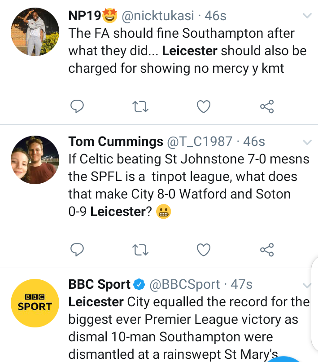Retweet Tom Cummings' tweet
318x362 pixels.
pos(141,249)
